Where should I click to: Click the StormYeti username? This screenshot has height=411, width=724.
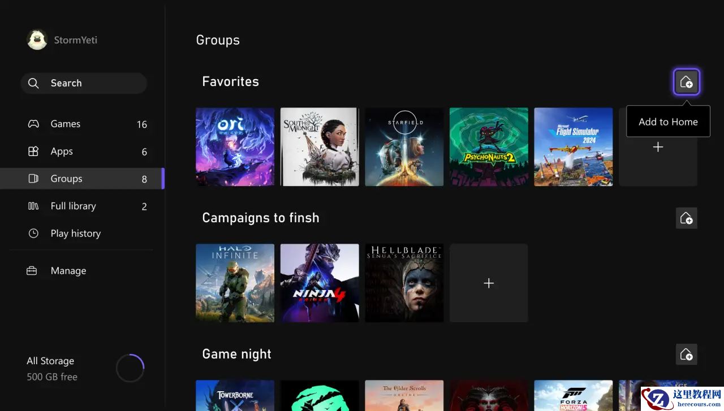click(x=75, y=40)
